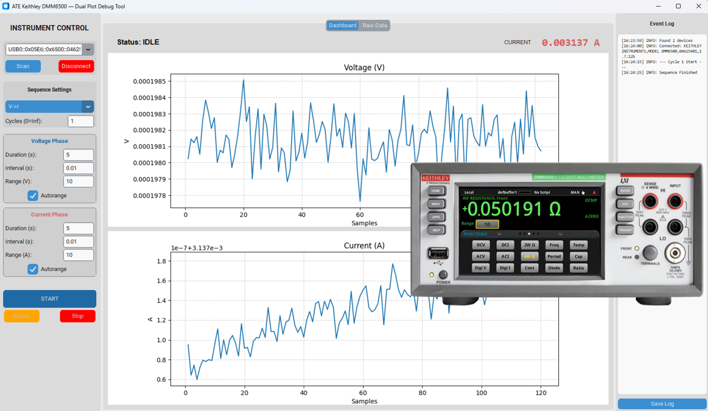This screenshot has width=708, height=411.
Task: Select the Temp function on the DMM
Action: (579, 245)
